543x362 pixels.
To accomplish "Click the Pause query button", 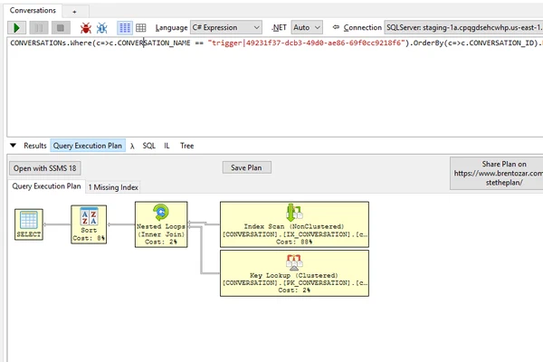I will (39, 28).
